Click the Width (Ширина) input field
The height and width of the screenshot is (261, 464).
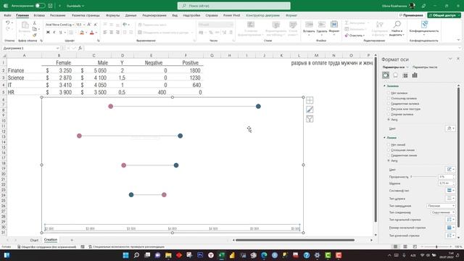(446, 183)
